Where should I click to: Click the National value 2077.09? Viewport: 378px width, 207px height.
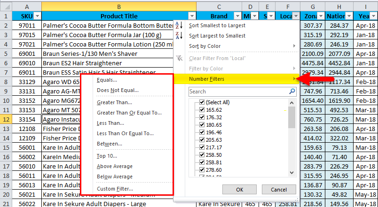coord(339,54)
